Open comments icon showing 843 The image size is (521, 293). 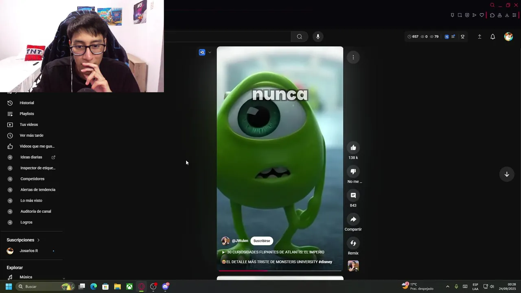[353, 195]
